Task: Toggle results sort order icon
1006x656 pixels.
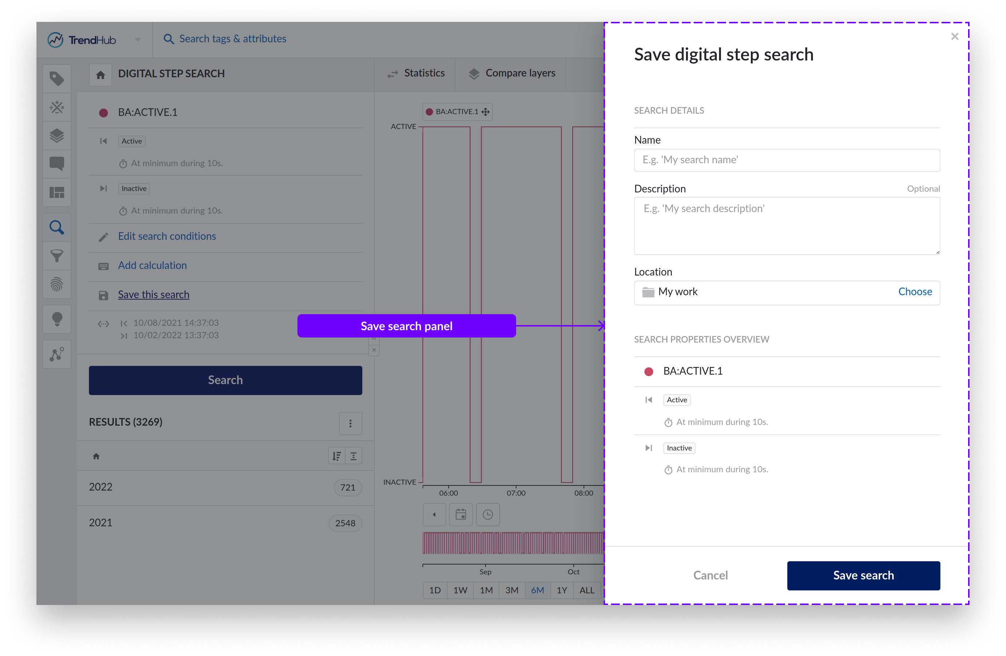Action: pos(336,456)
